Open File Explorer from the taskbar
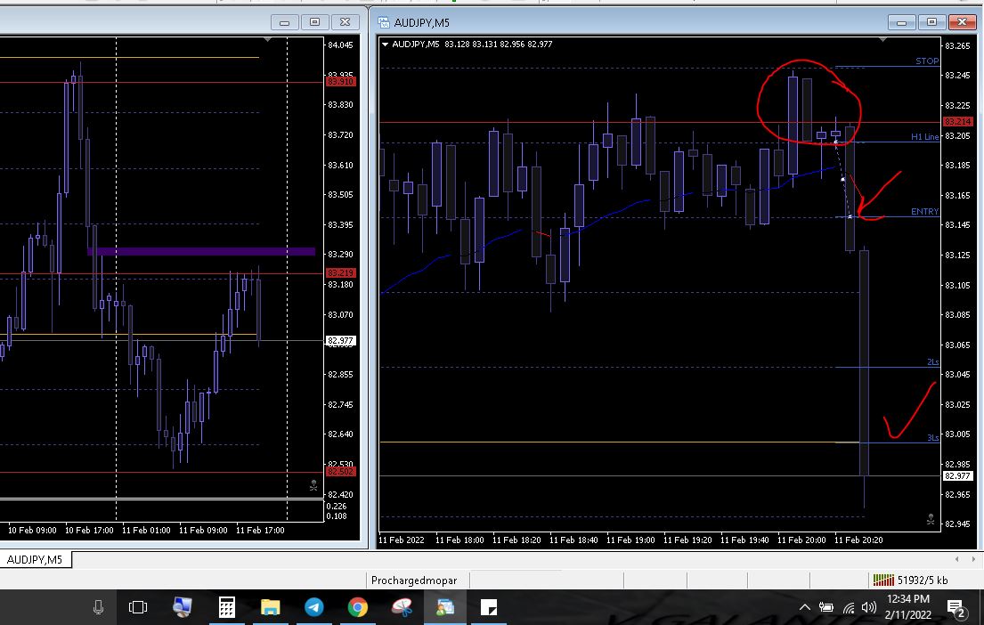The image size is (984, 625). pos(270,607)
